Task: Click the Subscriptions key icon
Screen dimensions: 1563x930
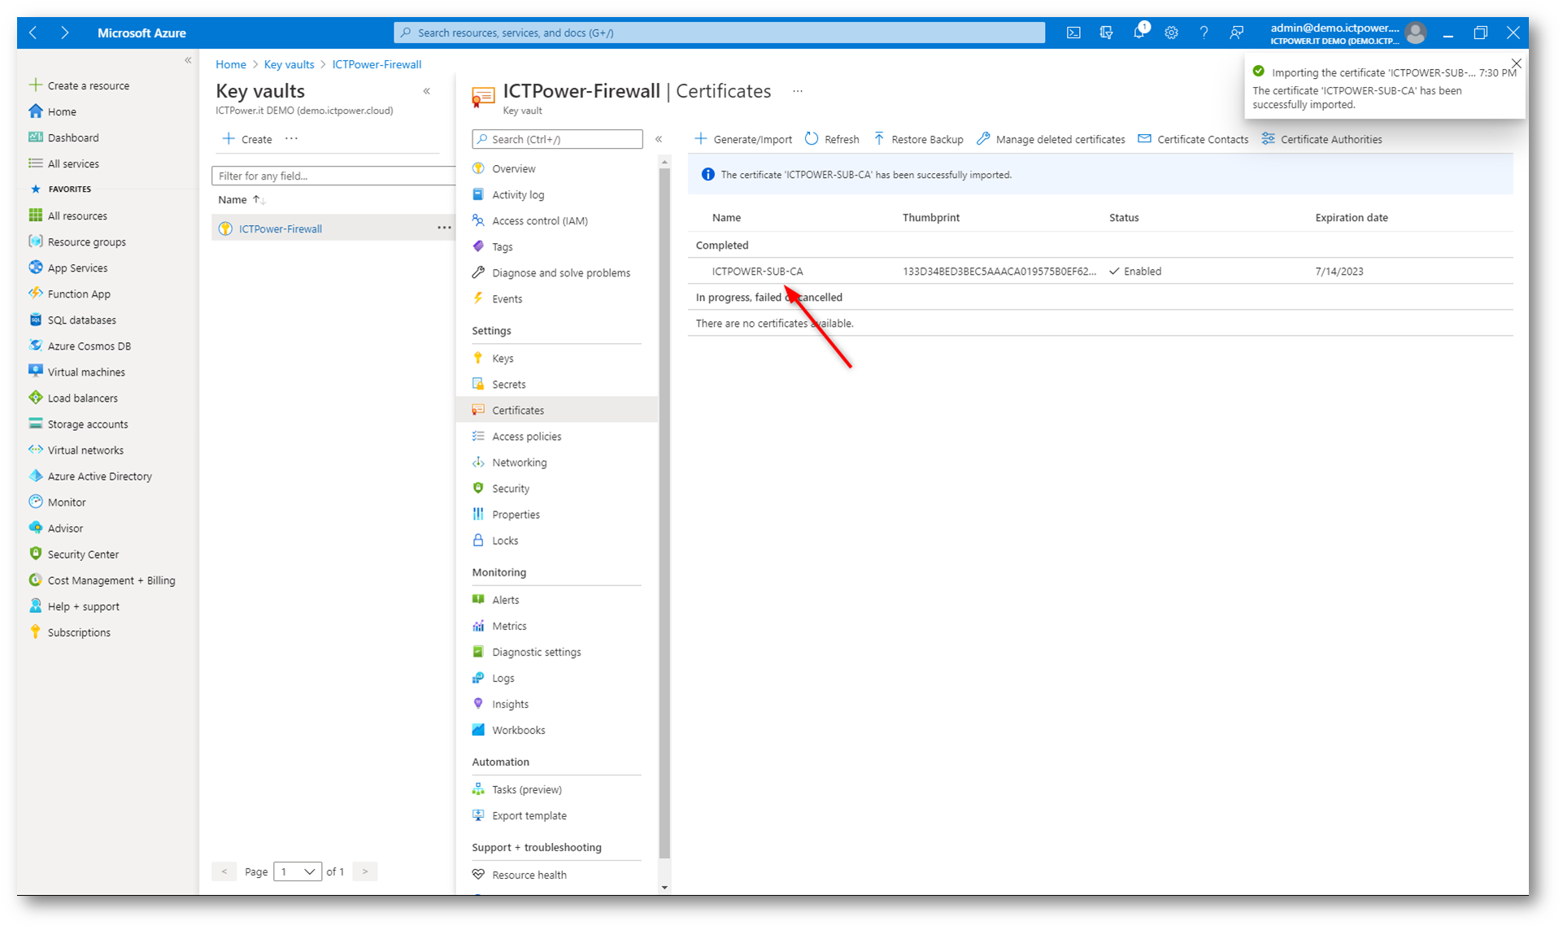Action: click(35, 632)
